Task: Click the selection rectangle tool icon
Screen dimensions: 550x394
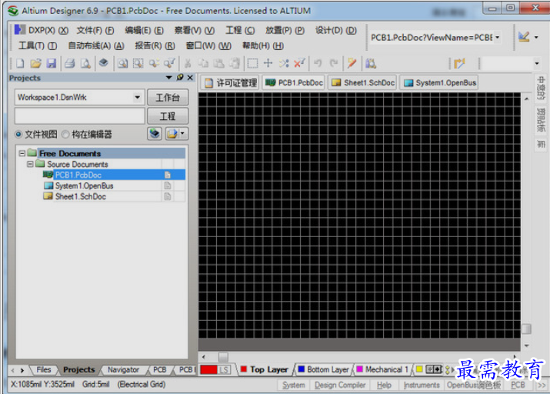Action: (252, 63)
